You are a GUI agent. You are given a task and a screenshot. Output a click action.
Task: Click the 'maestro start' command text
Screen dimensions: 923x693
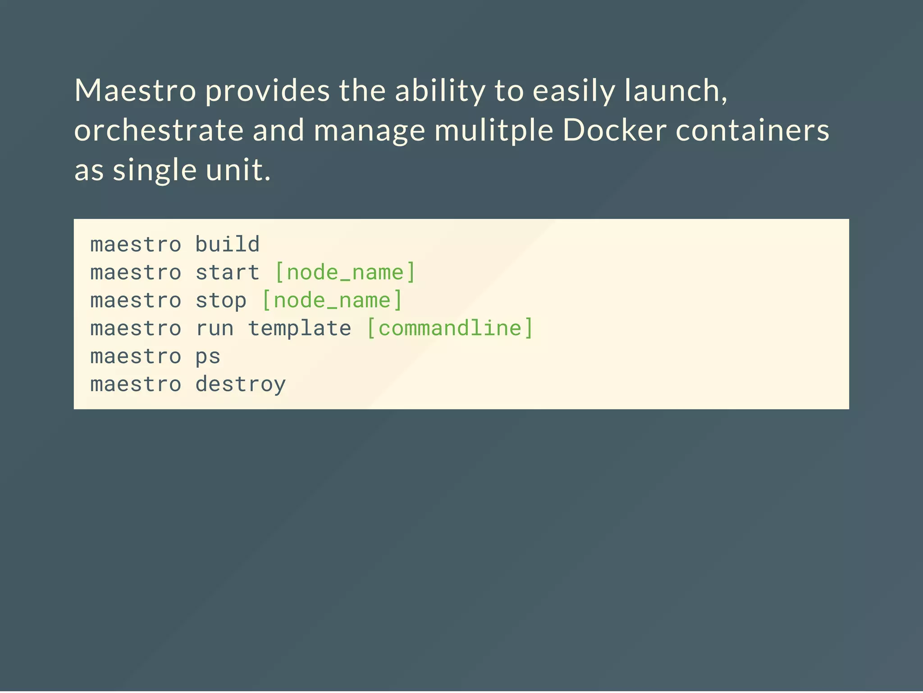point(175,273)
